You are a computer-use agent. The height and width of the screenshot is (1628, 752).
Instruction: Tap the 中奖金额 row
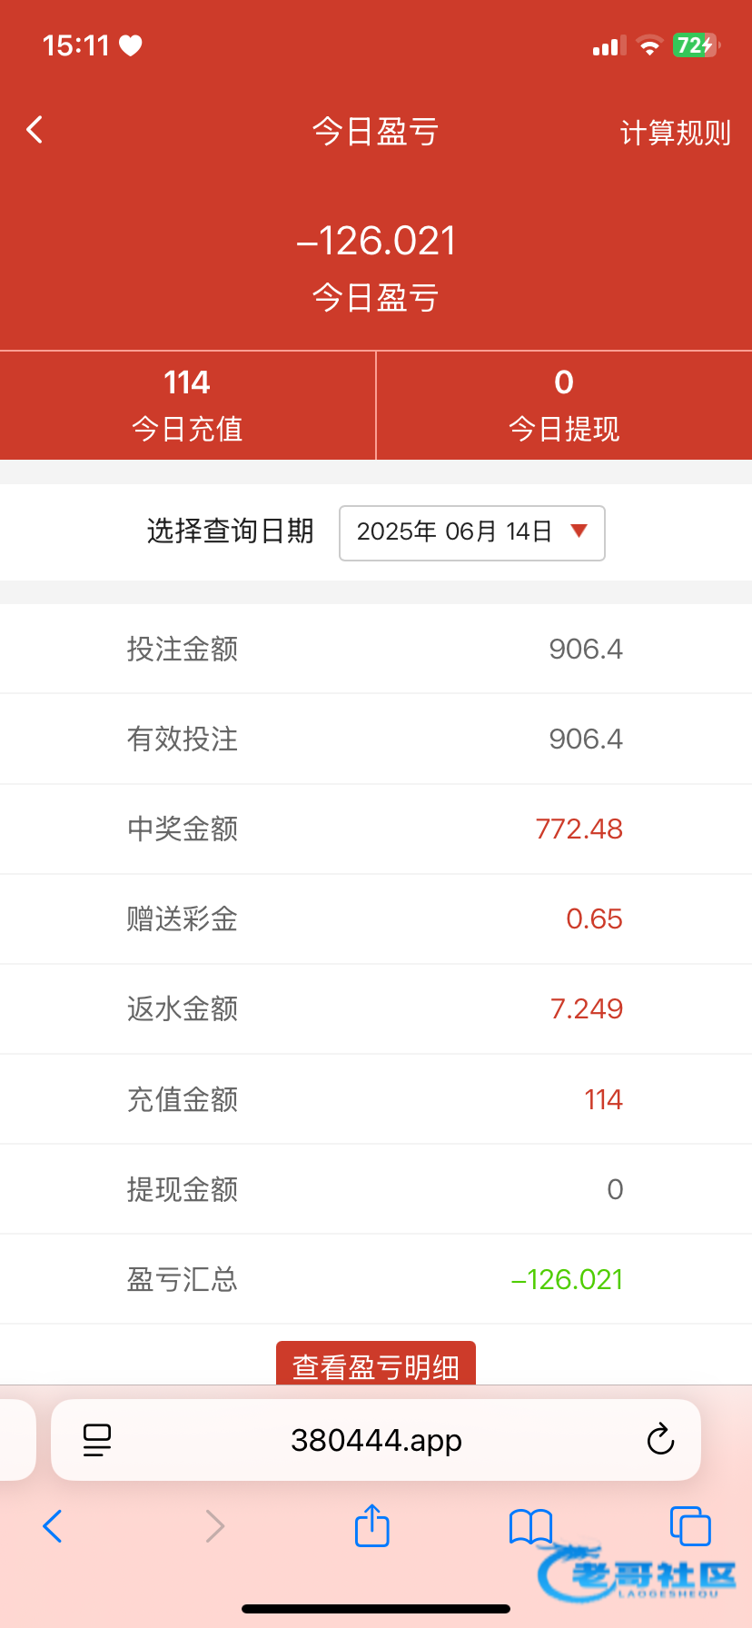tap(376, 829)
